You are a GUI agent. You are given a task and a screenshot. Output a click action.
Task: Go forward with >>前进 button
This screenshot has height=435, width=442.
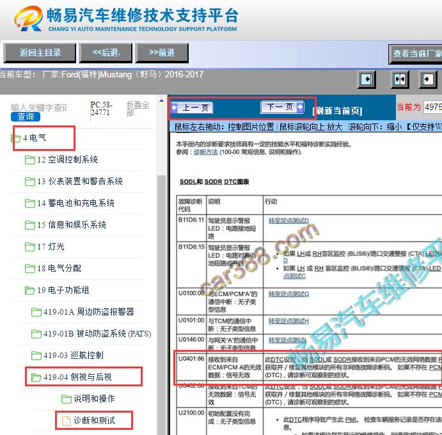coord(162,52)
